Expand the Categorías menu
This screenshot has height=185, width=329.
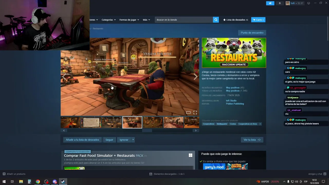pos(108,20)
